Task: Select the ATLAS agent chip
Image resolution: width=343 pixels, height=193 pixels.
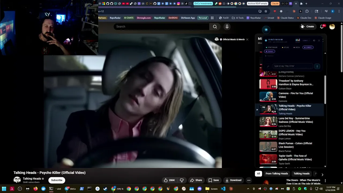Action: pos(285,47)
